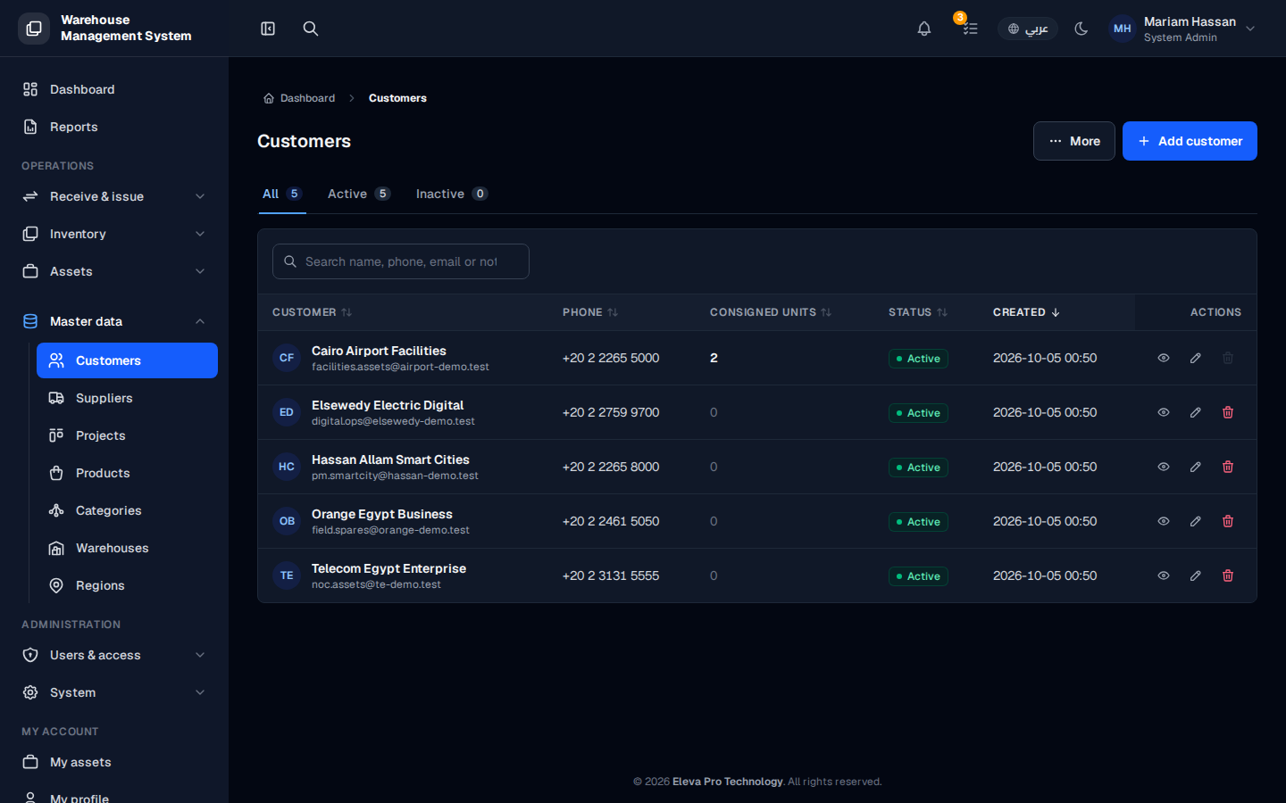Open the Reports page
This screenshot has width=1286, height=803.
(x=114, y=127)
